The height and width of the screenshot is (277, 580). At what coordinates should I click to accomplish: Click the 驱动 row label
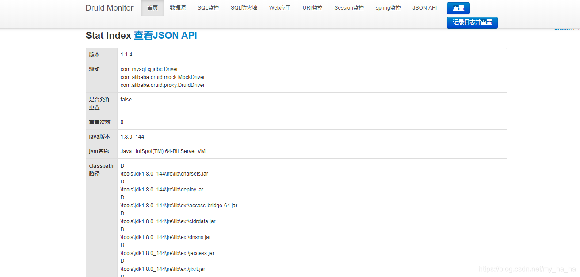point(94,69)
